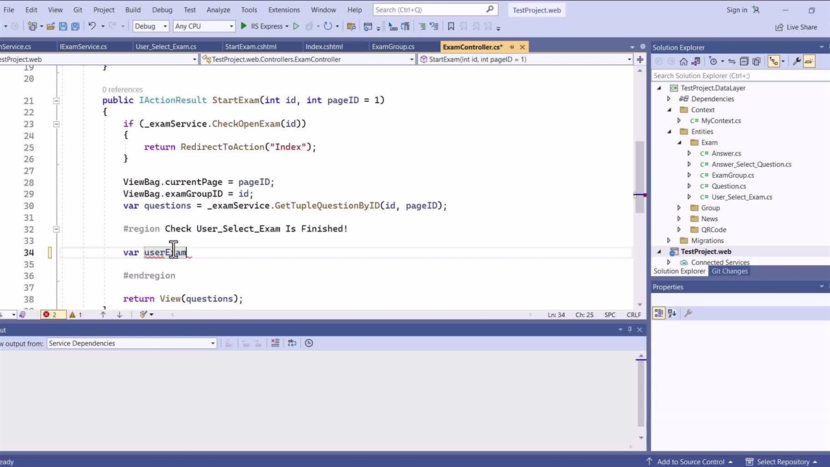Toggle the solution/folder view switch button
This screenshot has width=830, height=467.
(696, 61)
